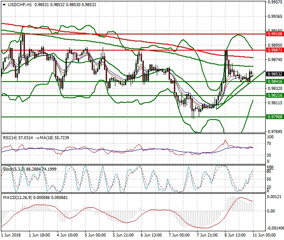Viewport: 284px width, 240px height.
Task: Select the current price label 0.98532
Action: pos(275,74)
